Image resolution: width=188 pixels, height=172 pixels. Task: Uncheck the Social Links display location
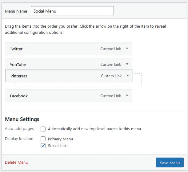43,146
